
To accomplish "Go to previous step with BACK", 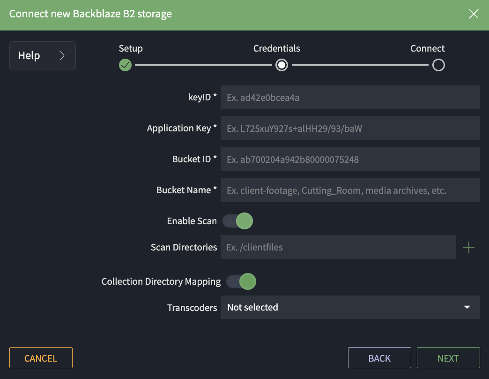I will [379, 358].
